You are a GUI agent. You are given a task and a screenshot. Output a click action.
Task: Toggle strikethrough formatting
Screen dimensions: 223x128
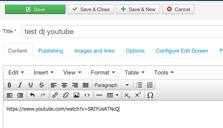(x=42, y=85)
